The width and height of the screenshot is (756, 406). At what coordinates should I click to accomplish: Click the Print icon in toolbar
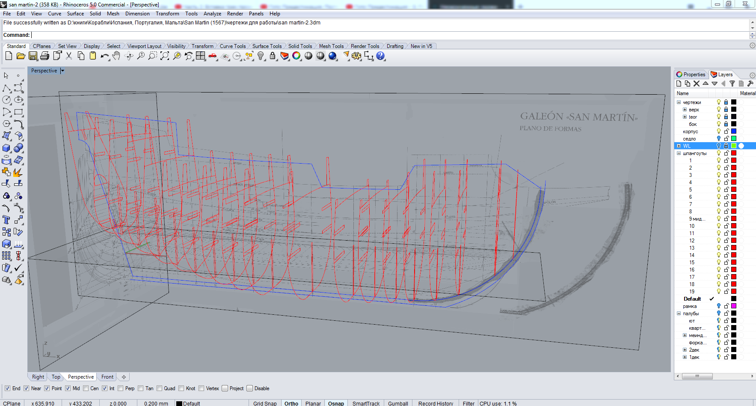click(x=45, y=56)
